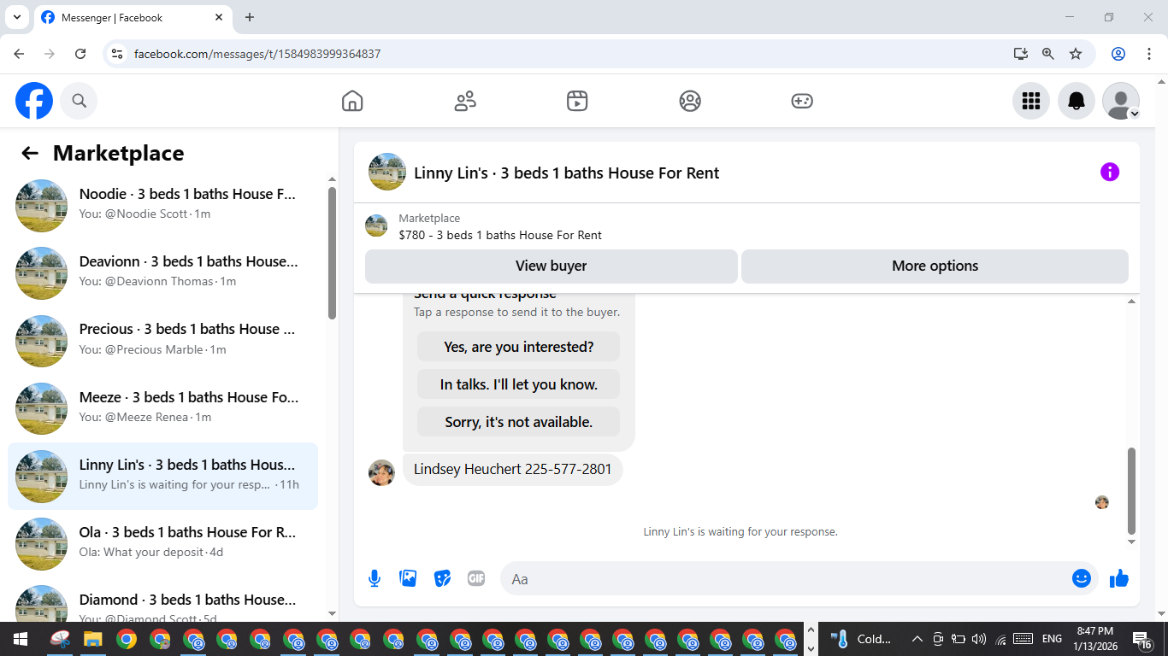Open the taskbar clock 8:47 PM
This screenshot has height=656, width=1168.
tap(1094, 638)
